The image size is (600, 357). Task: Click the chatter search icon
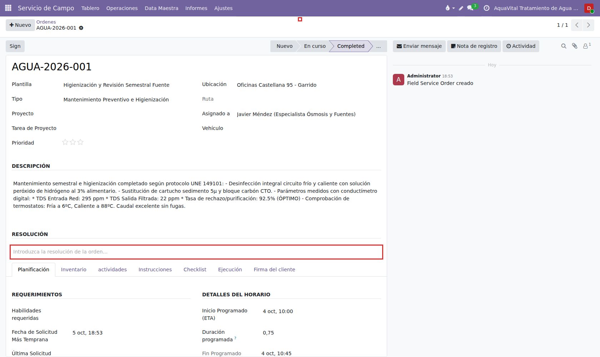coord(564,46)
